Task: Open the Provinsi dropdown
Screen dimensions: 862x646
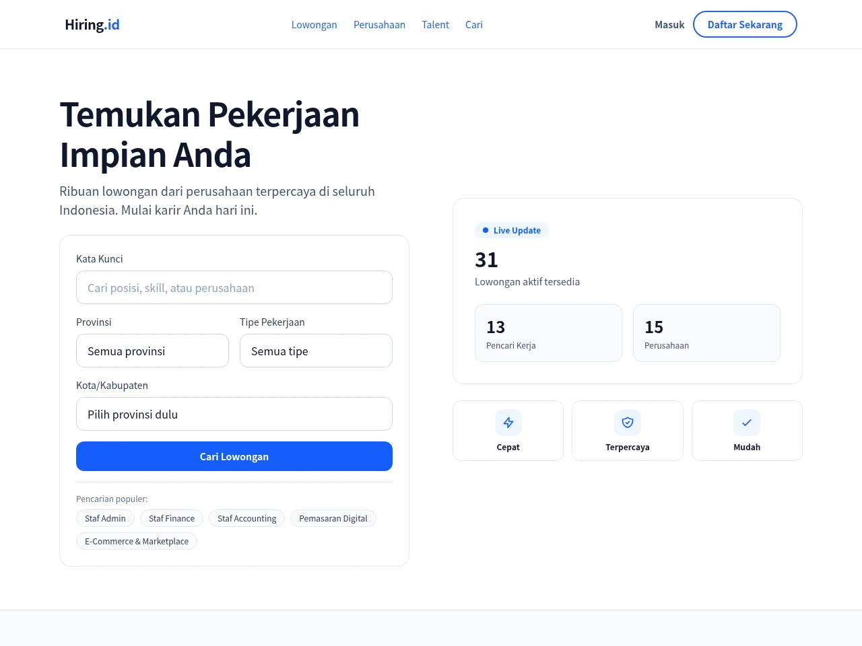Action: (152, 351)
